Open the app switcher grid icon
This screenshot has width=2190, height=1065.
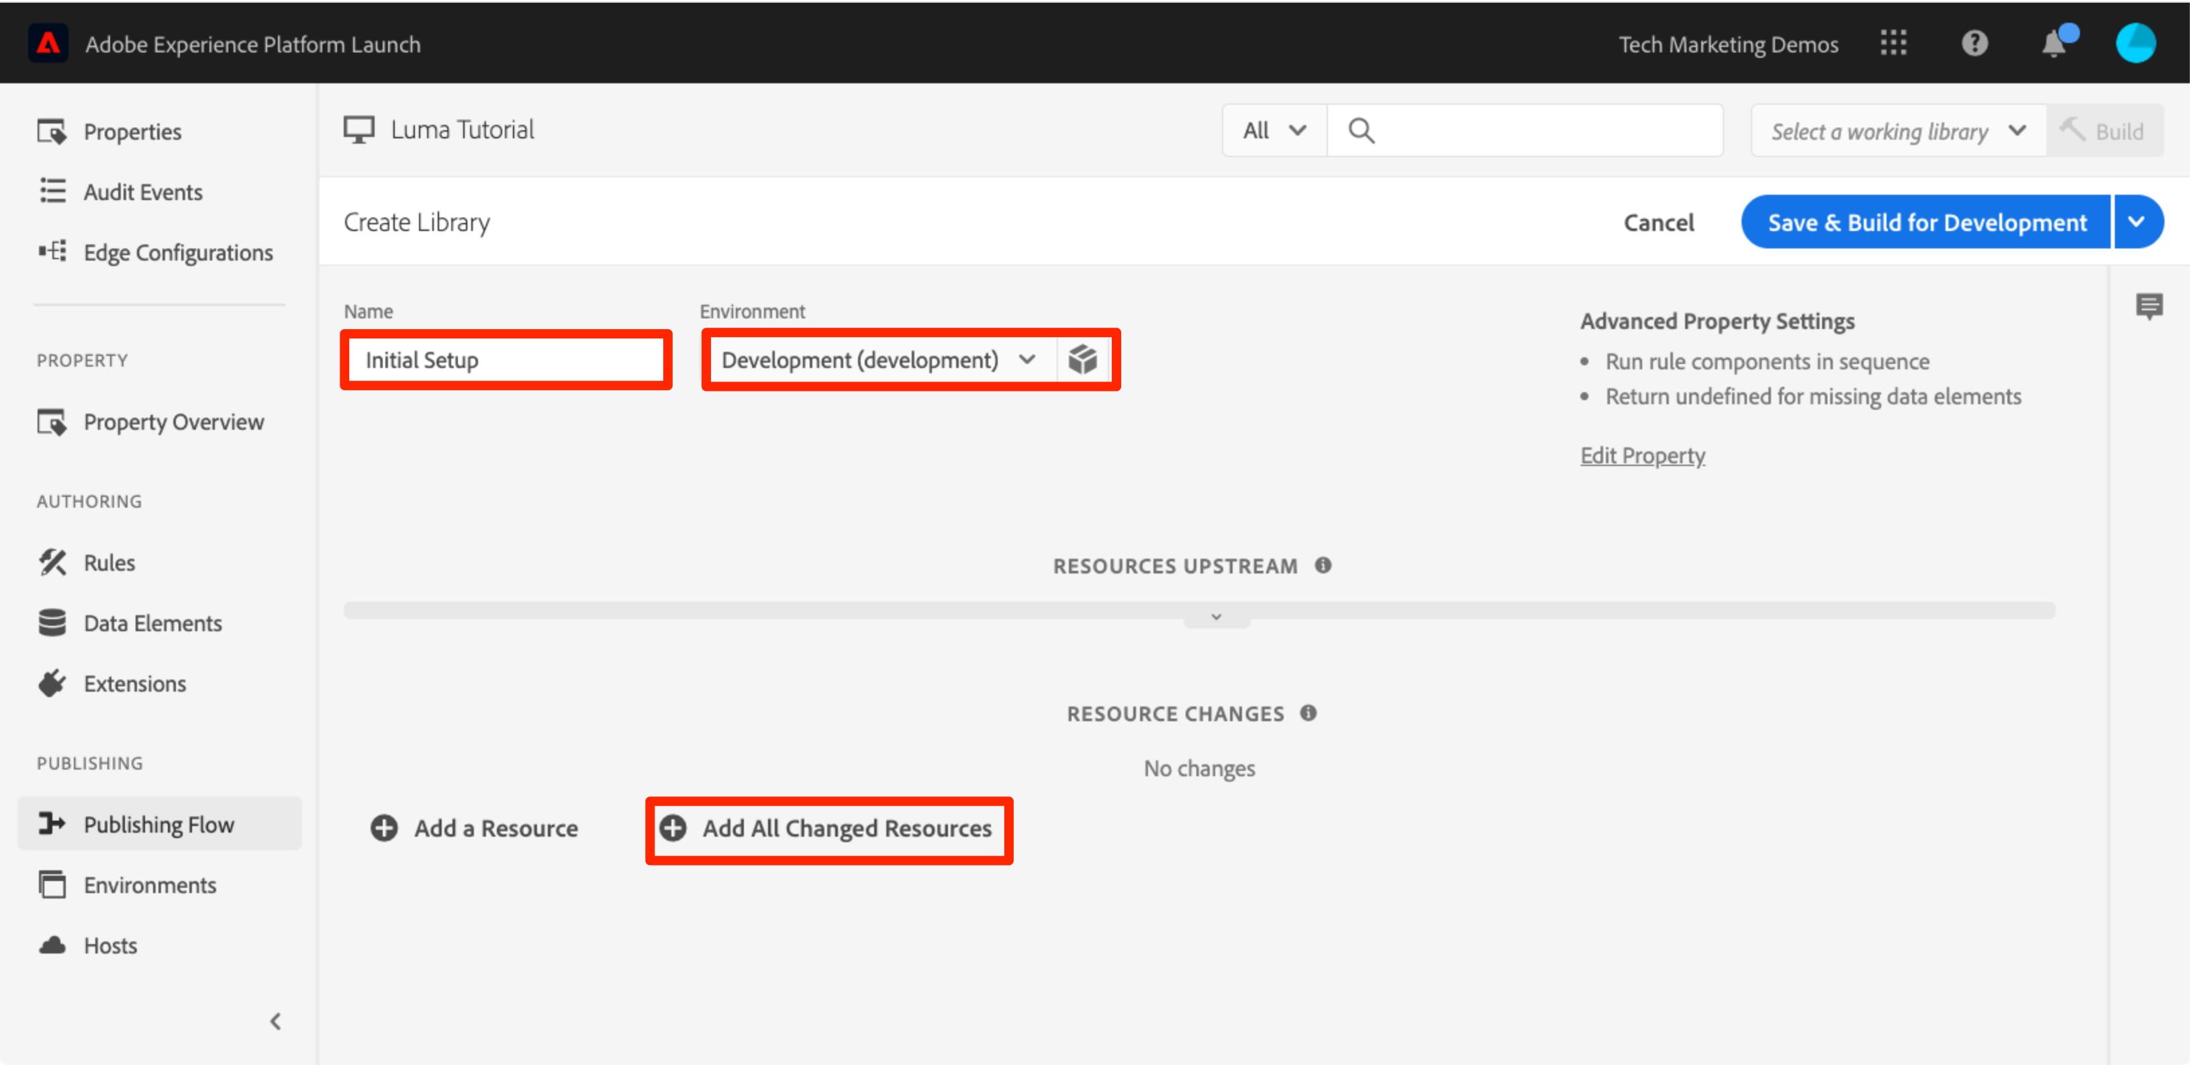coord(1893,44)
